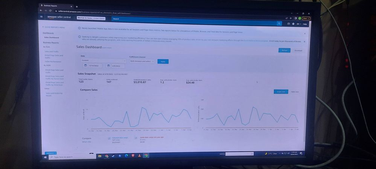Dismiss the Mobile App data notification

[305, 34]
